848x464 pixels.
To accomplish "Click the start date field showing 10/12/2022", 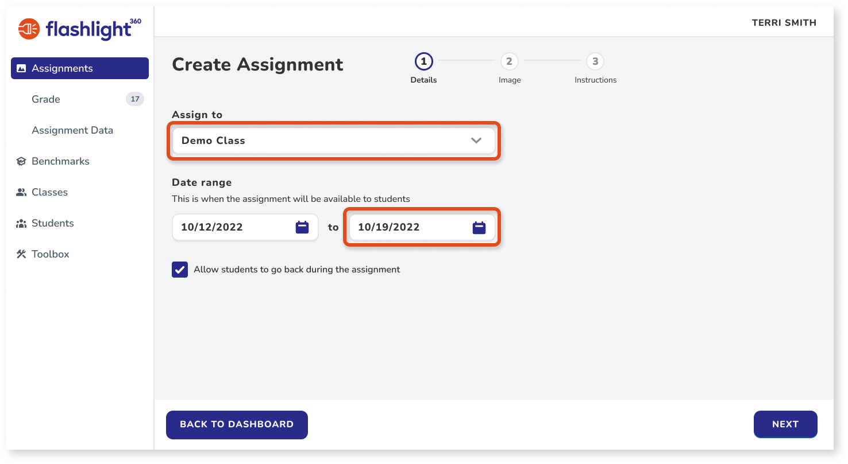I will (230, 227).
